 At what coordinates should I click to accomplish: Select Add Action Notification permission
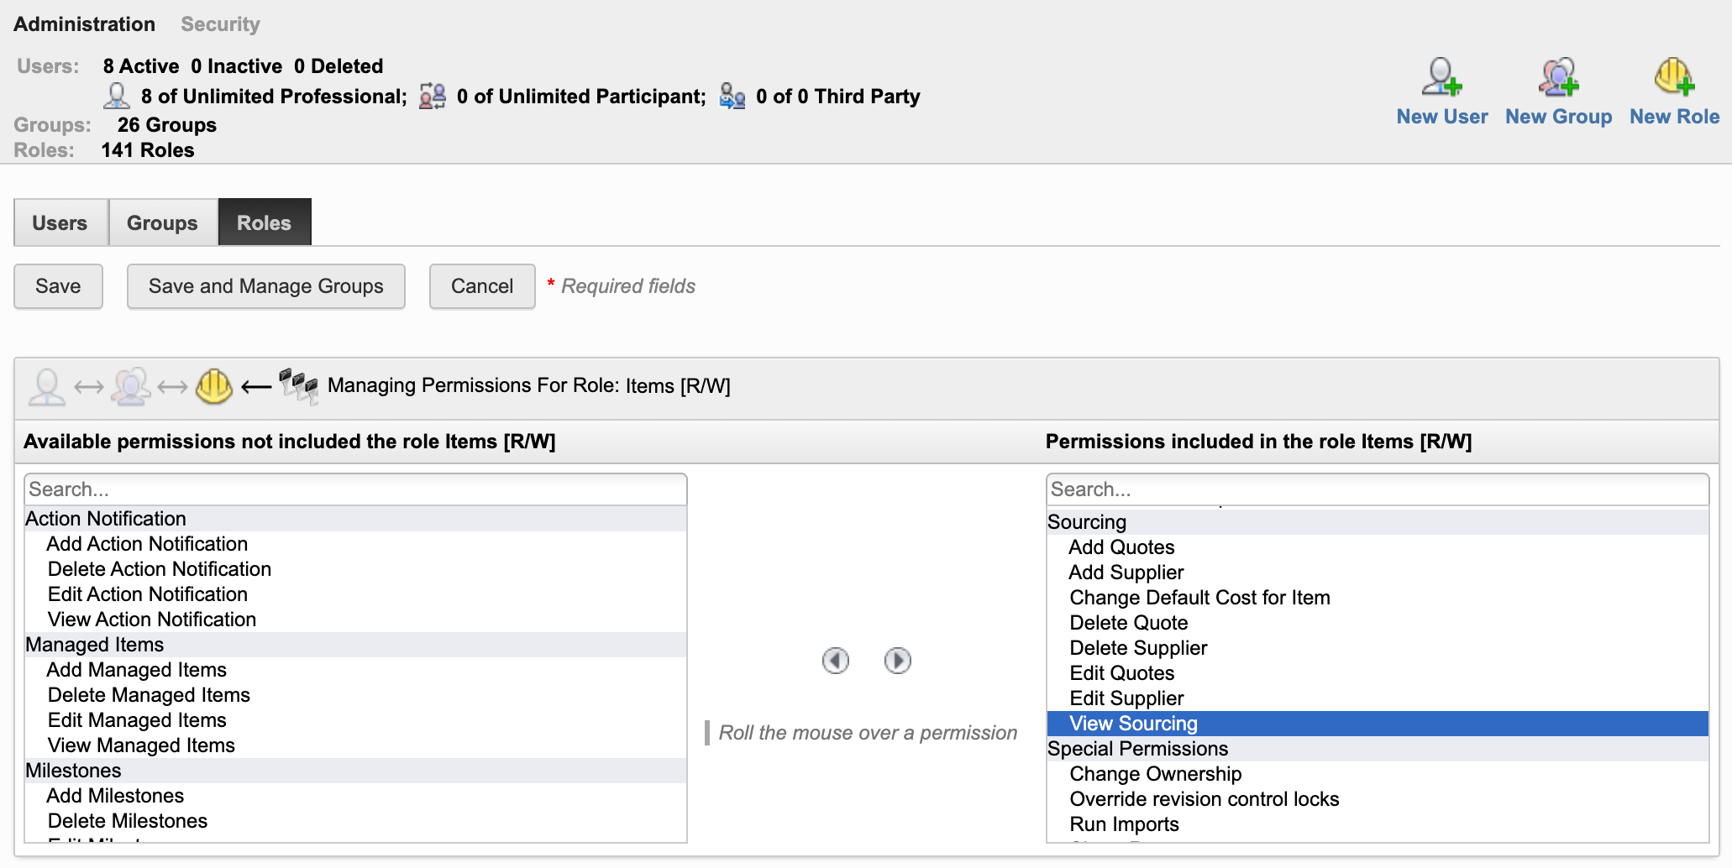(x=147, y=544)
